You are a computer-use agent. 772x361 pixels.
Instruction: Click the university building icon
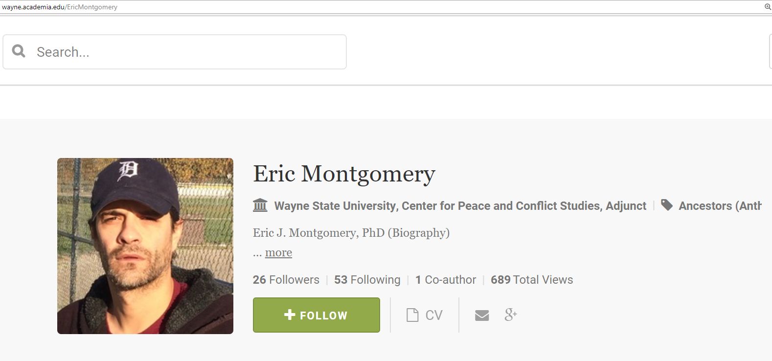(x=260, y=205)
